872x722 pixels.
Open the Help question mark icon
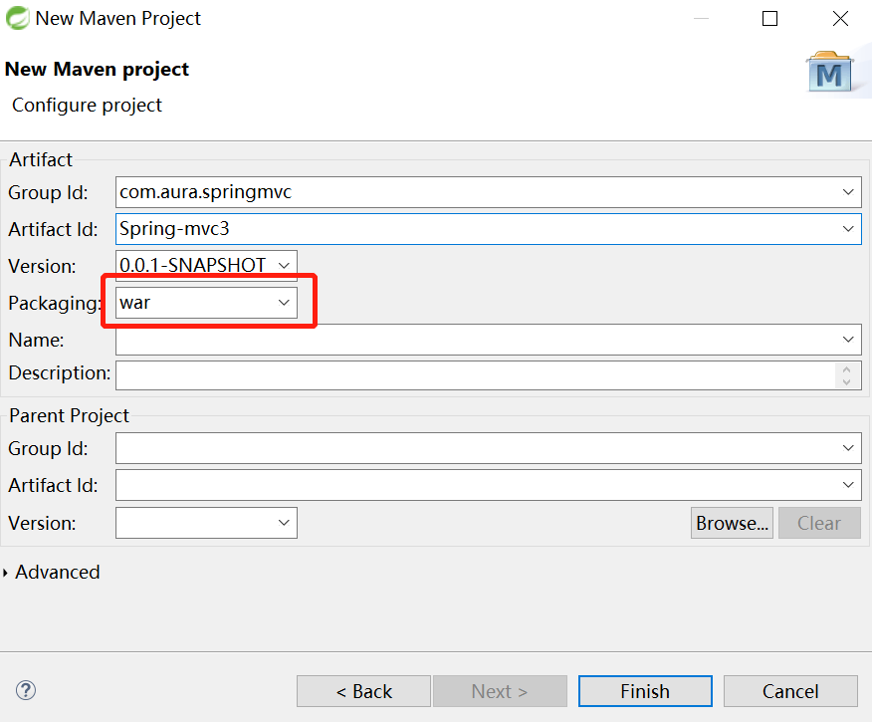tap(26, 690)
